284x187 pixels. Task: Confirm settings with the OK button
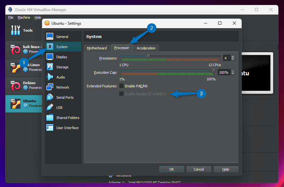[171, 169]
